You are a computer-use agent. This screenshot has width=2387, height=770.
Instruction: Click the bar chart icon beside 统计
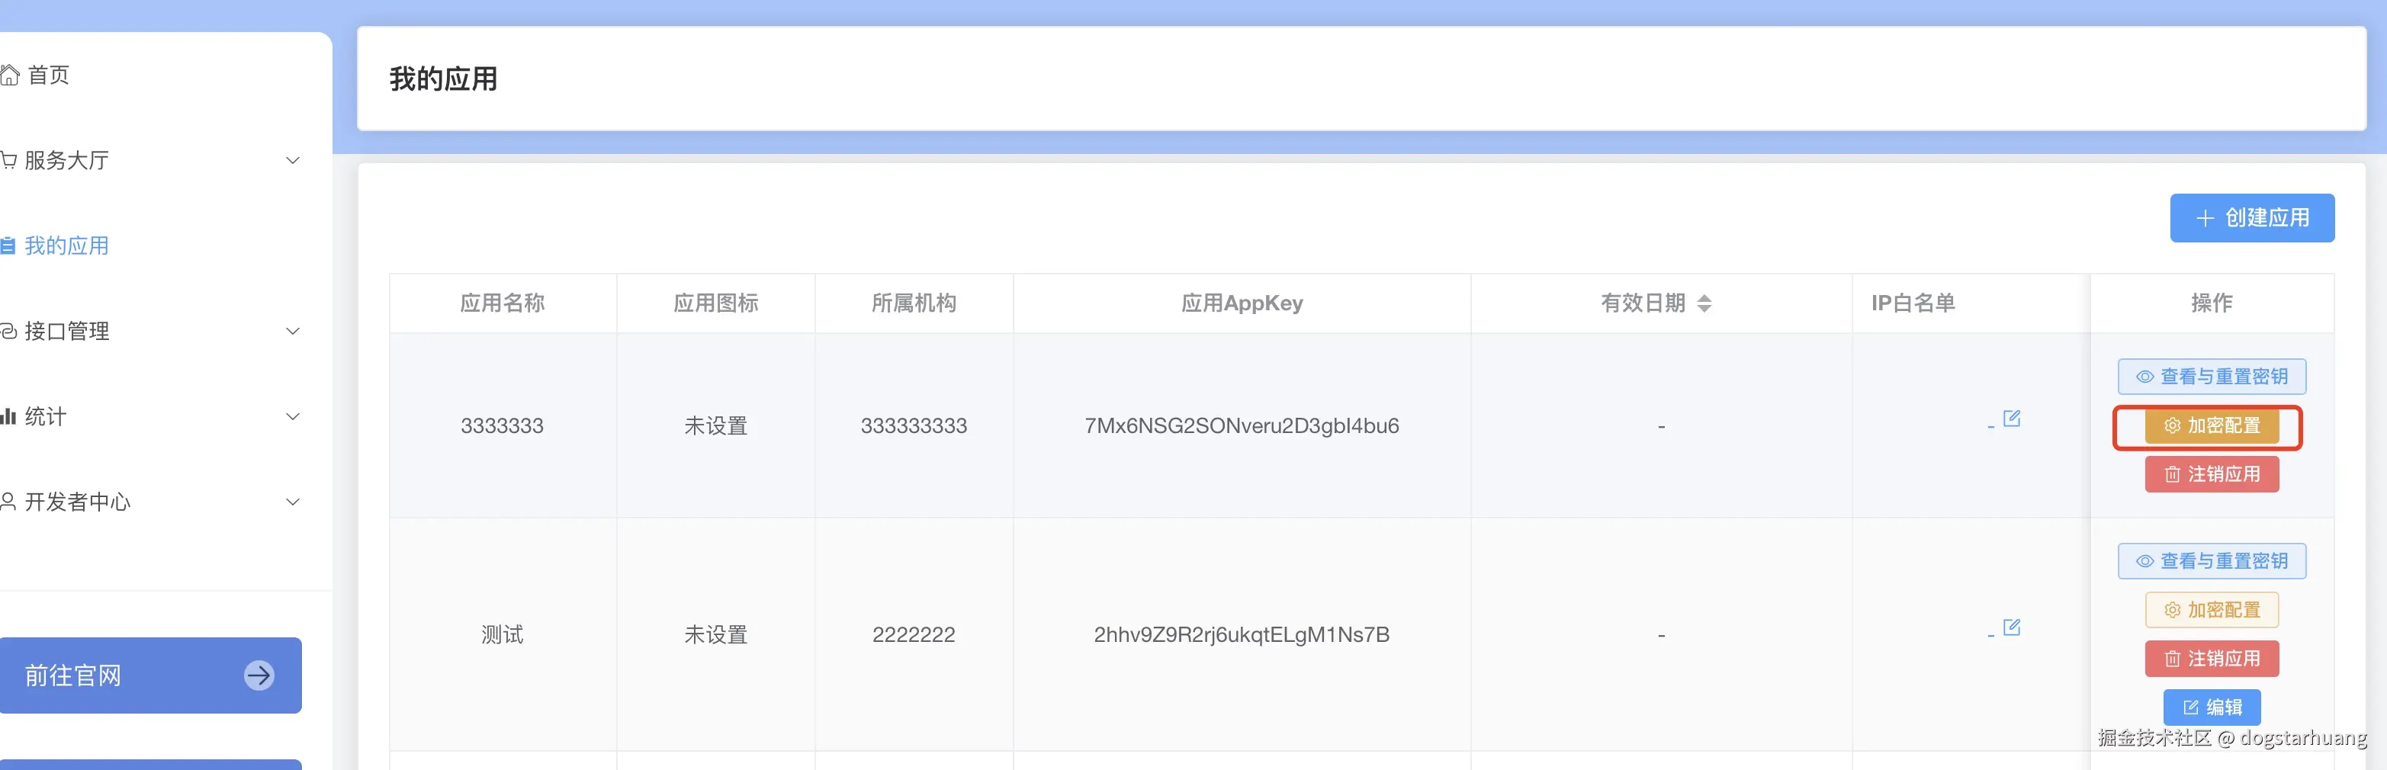(x=8, y=416)
